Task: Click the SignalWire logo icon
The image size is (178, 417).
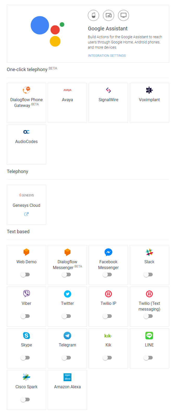Action: click(108, 90)
